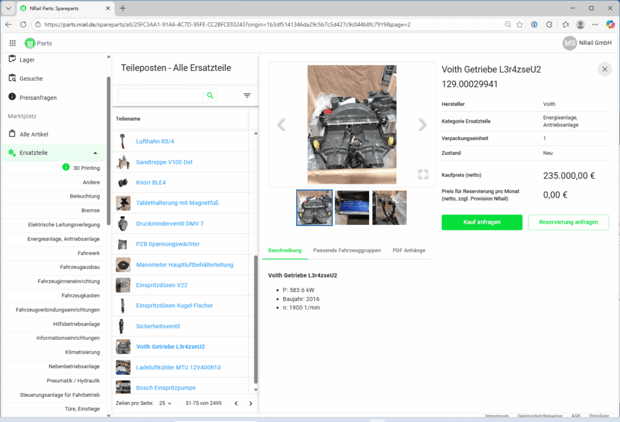Viewport: 620px width, 422px height.
Task: Open the filter list icon
Action: click(x=247, y=96)
